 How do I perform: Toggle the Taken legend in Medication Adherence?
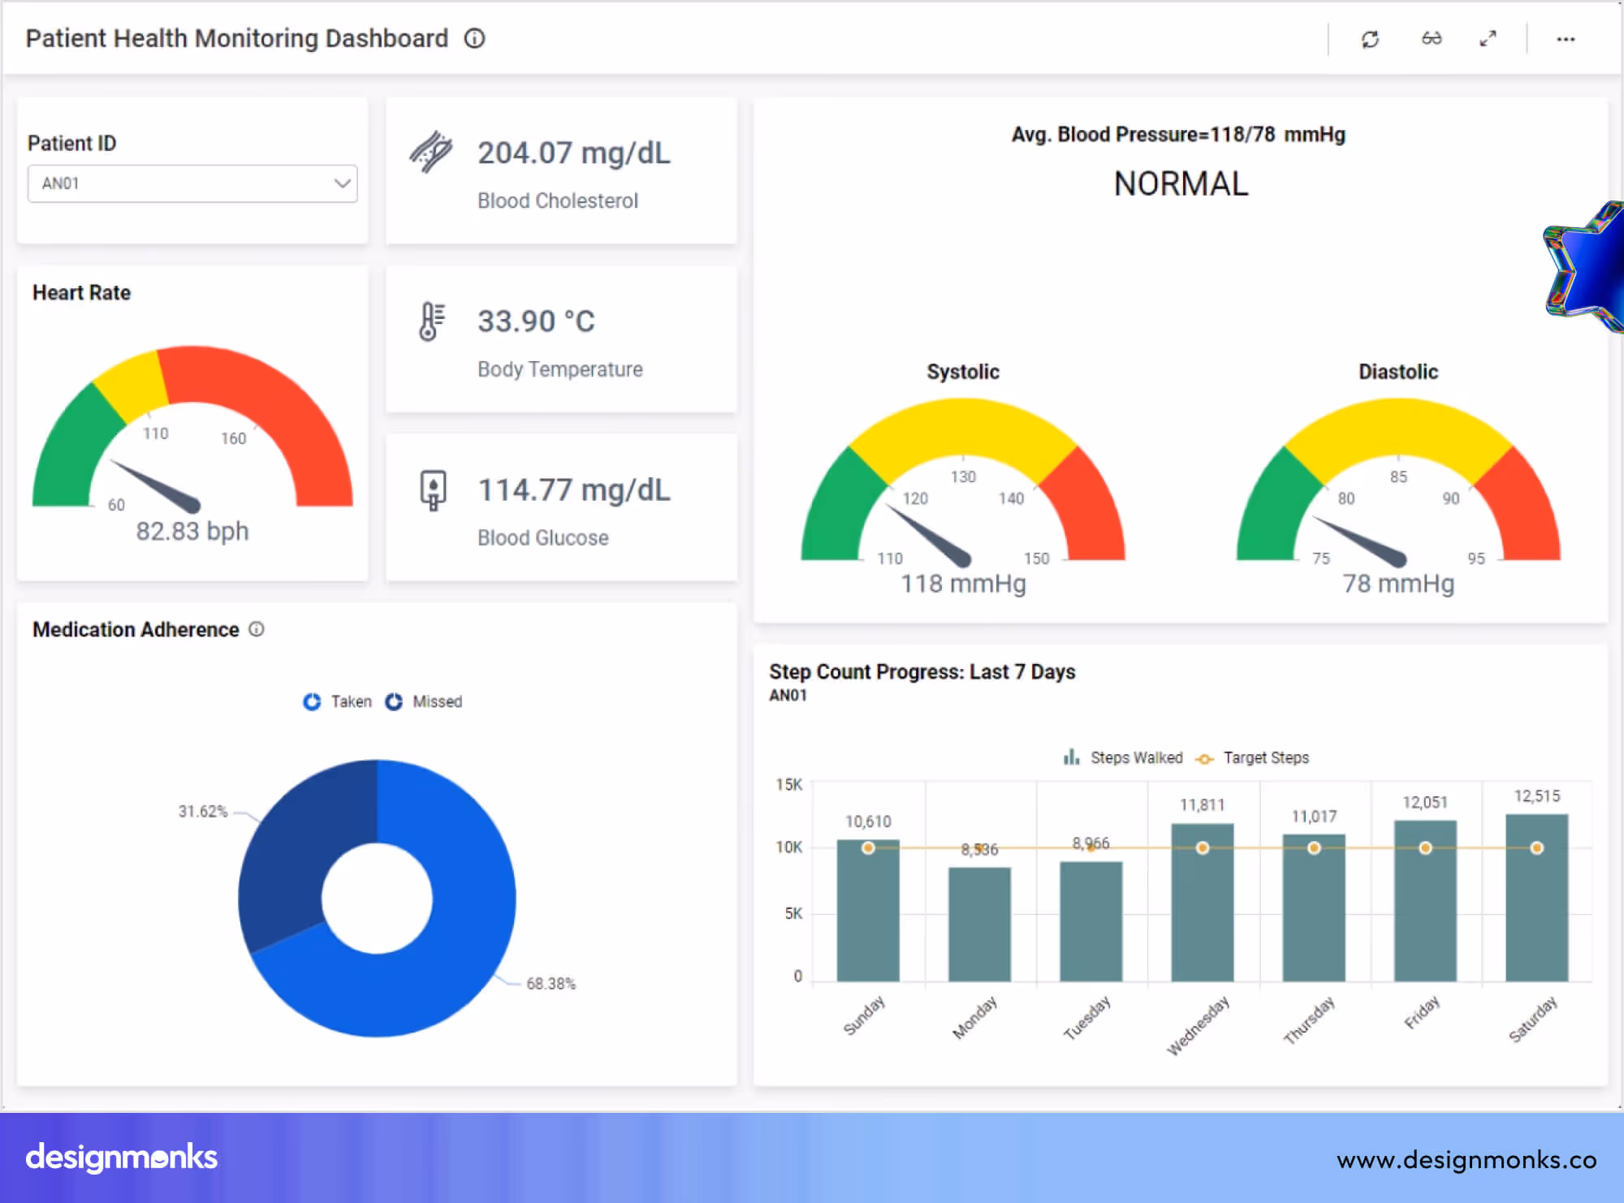pos(337,701)
